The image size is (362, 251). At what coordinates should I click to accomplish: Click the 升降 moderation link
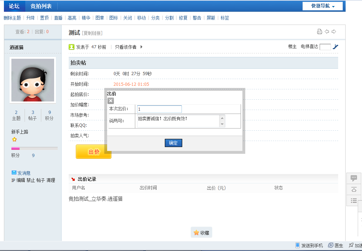(31, 18)
